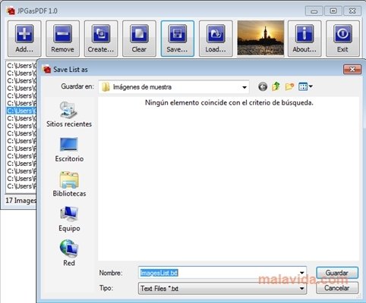Click the Add... toolbar button
This screenshot has width=366, height=303.
[x=24, y=39]
